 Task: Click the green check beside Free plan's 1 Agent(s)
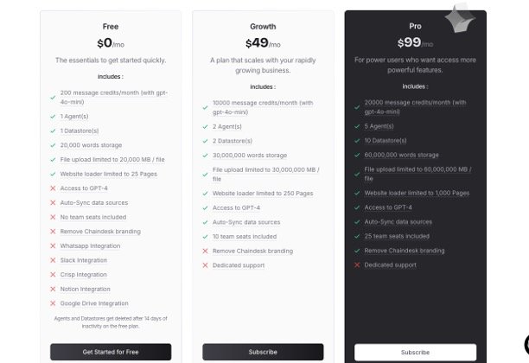coord(54,116)
